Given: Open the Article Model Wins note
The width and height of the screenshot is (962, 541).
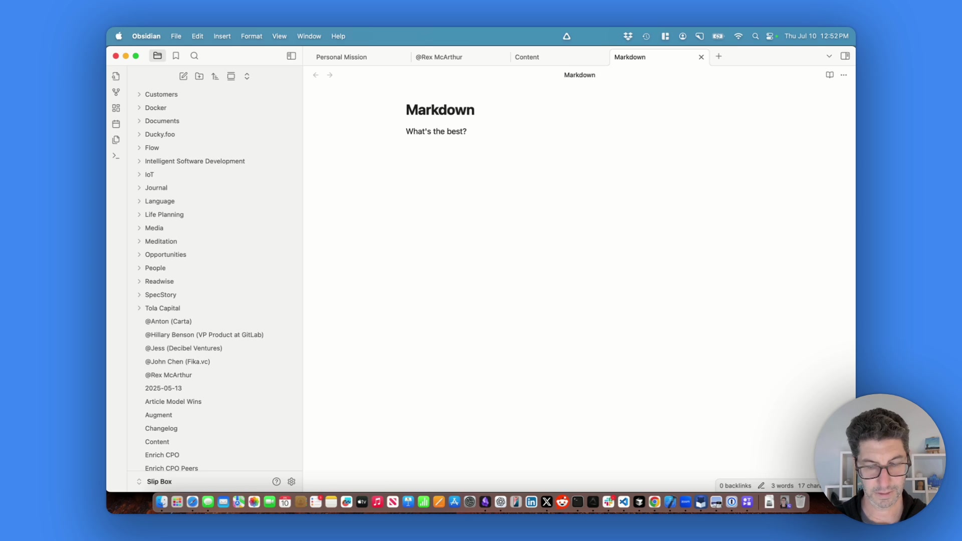Looking at the screenshot, I should pos(173,402).
